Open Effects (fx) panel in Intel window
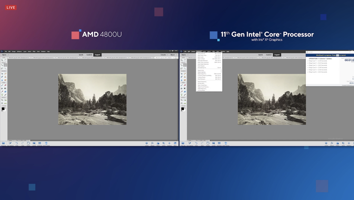The height and width of the screenshot is (200, 354). (332, 144)
